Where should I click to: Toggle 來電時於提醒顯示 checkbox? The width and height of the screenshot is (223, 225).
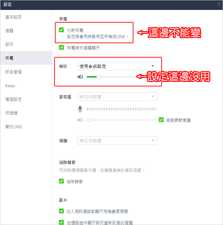(x=61, y=47)
